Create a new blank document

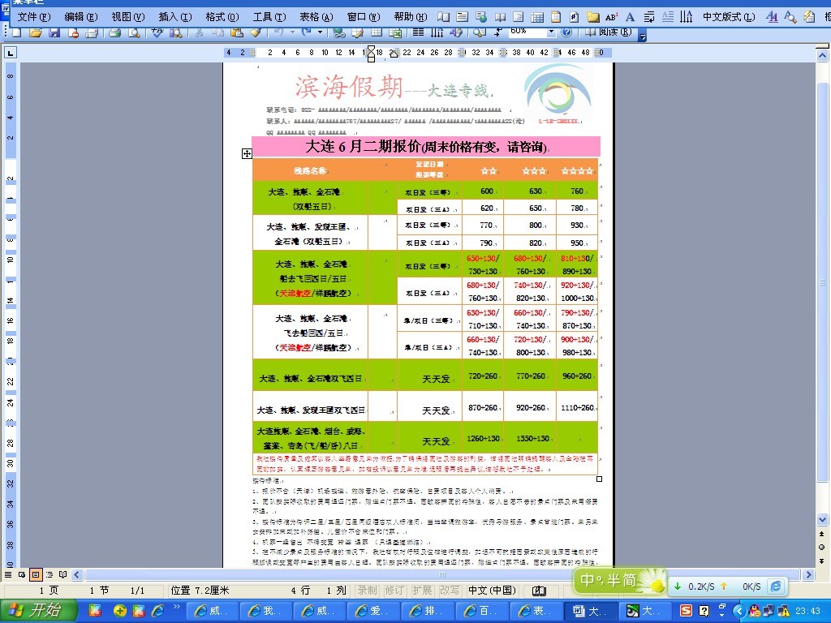(16, 32)
